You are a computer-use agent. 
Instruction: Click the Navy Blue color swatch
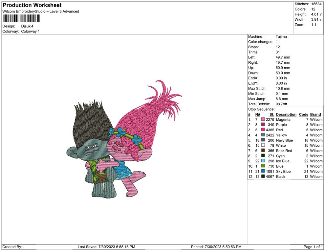[x=263, y=140]
